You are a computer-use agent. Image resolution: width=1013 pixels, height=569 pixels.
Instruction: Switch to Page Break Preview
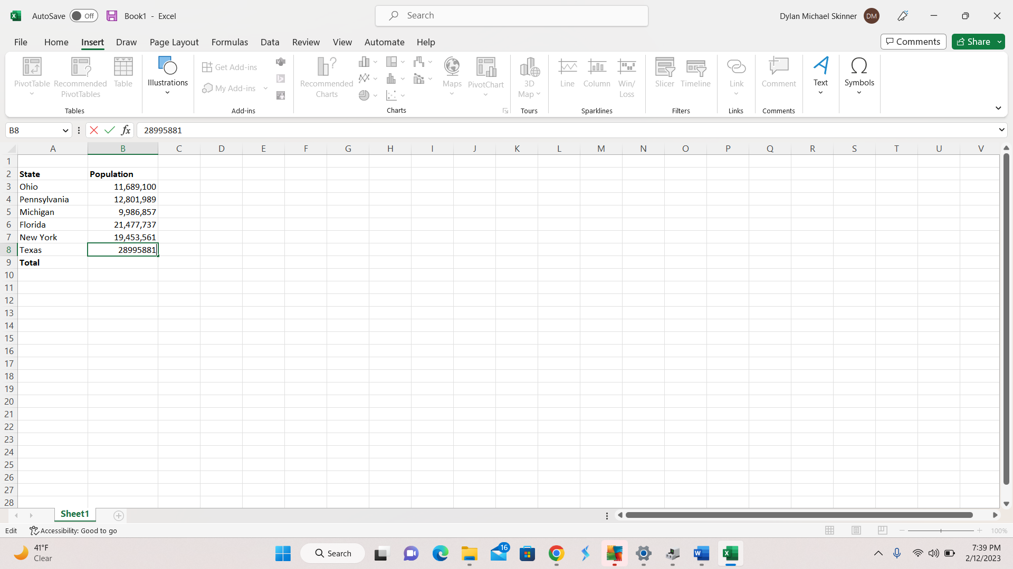pyautogui.click(x=882, y=531)
